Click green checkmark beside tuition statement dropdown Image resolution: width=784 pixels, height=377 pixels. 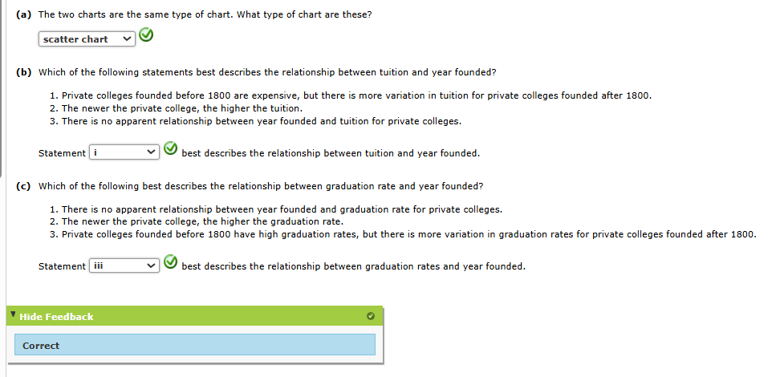coord(171,150)
